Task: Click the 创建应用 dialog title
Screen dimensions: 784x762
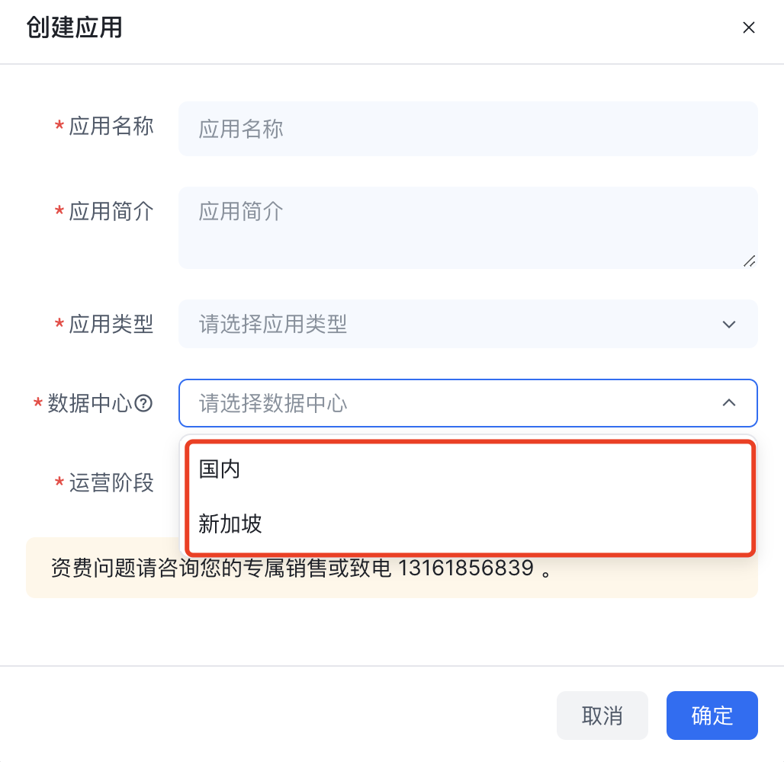Action: coord(74,27)
